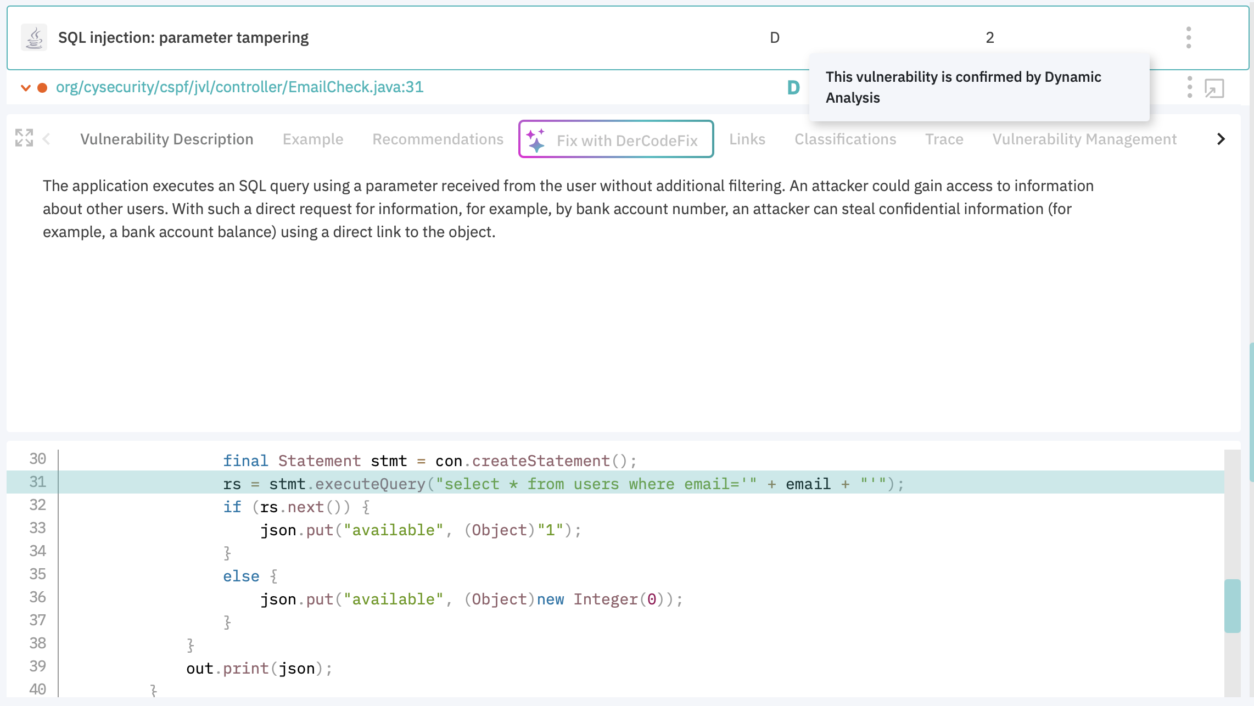Click the 'else {' code line

click(x=250, y=576)
